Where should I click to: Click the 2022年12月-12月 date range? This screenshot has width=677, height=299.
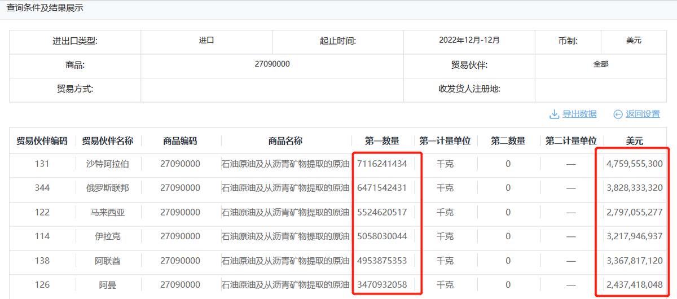(x=469, y=41)
